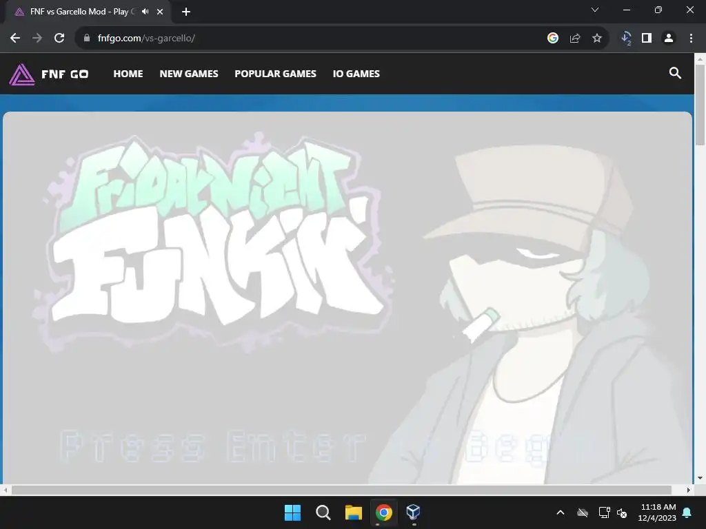The width and height of the screenshot is (706, 529).
Task: Click the vertical scrollbar up arrow
Action: click(700, 59)
